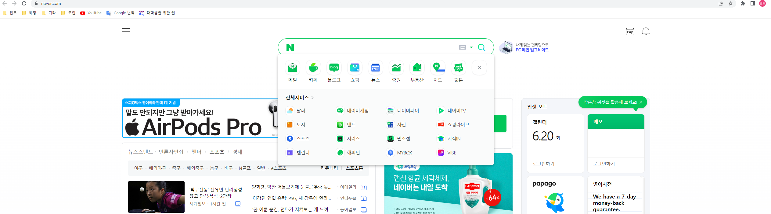771x214 pixels.
Task: Click the 스포츠 service icon
Action: (290, 139)
